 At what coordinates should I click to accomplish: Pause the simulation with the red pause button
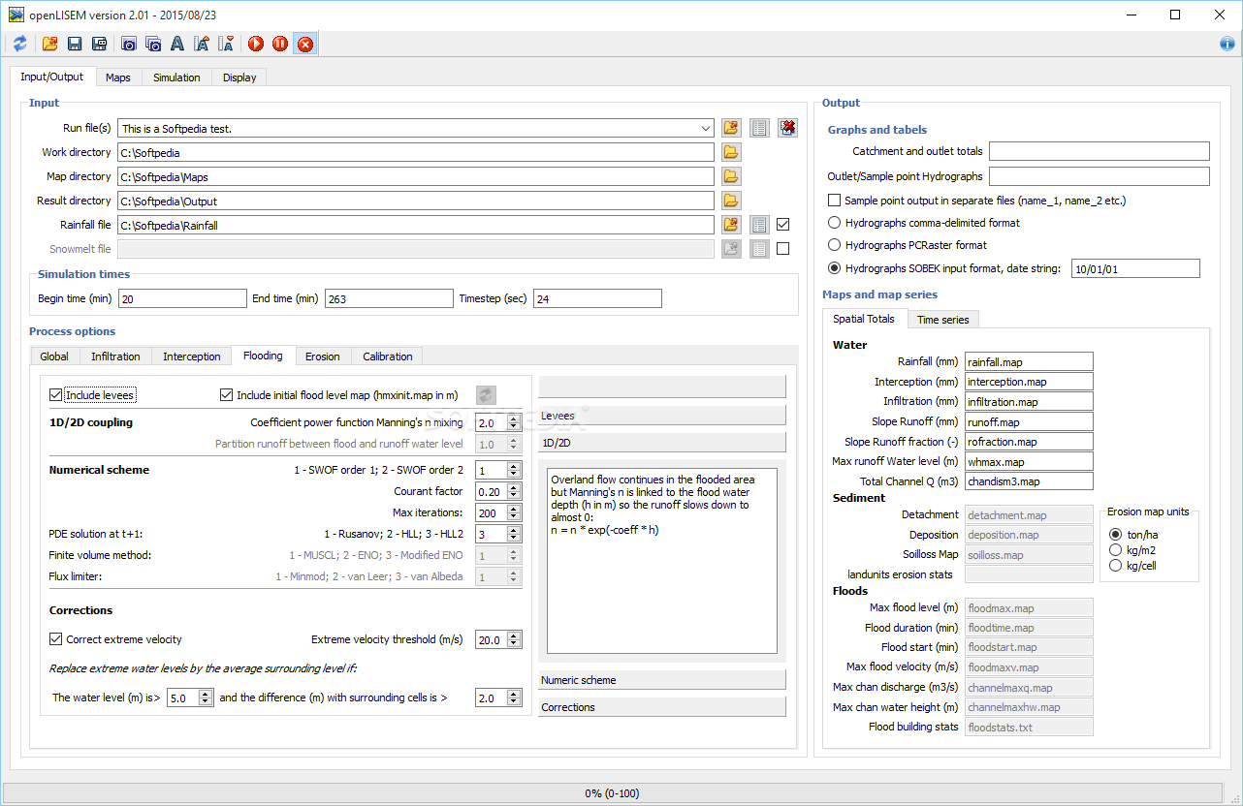click(280, 44)
